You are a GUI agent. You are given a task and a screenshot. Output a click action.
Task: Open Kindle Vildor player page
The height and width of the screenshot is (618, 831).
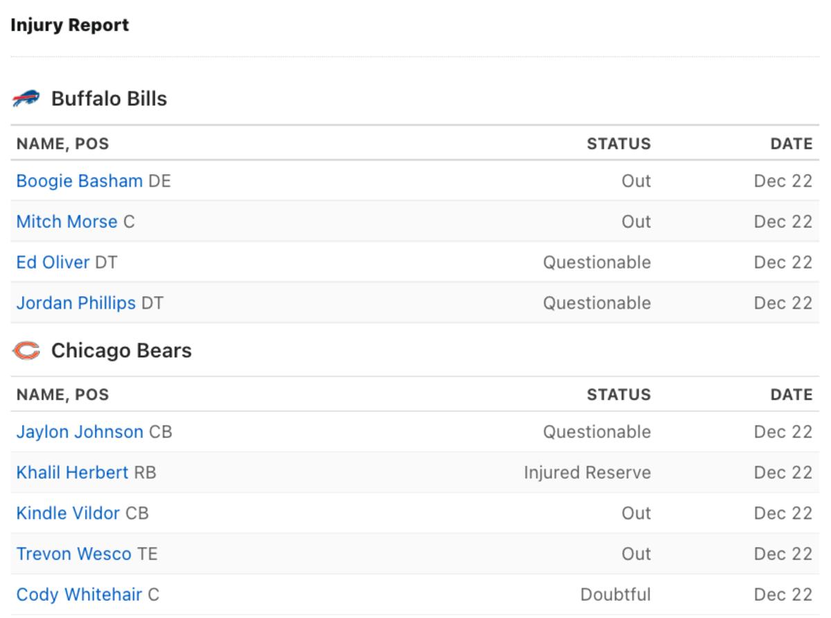[x=68, y=514]
